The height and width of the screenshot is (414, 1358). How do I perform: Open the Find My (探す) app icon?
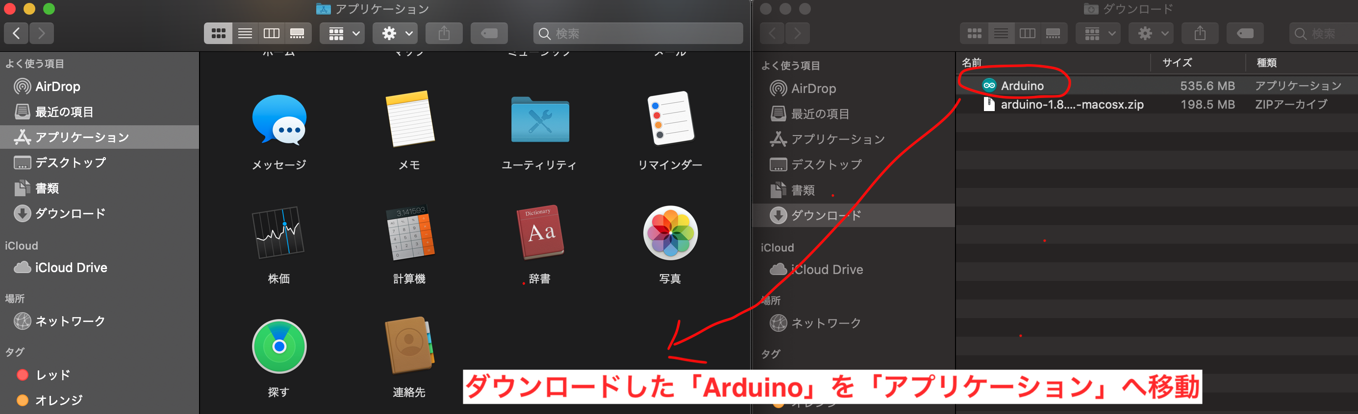coord(279,346)
